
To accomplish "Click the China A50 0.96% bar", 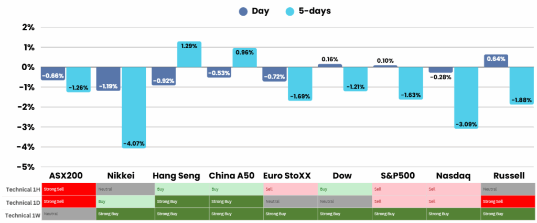I will pyautogui.click(x=244, y=58).
